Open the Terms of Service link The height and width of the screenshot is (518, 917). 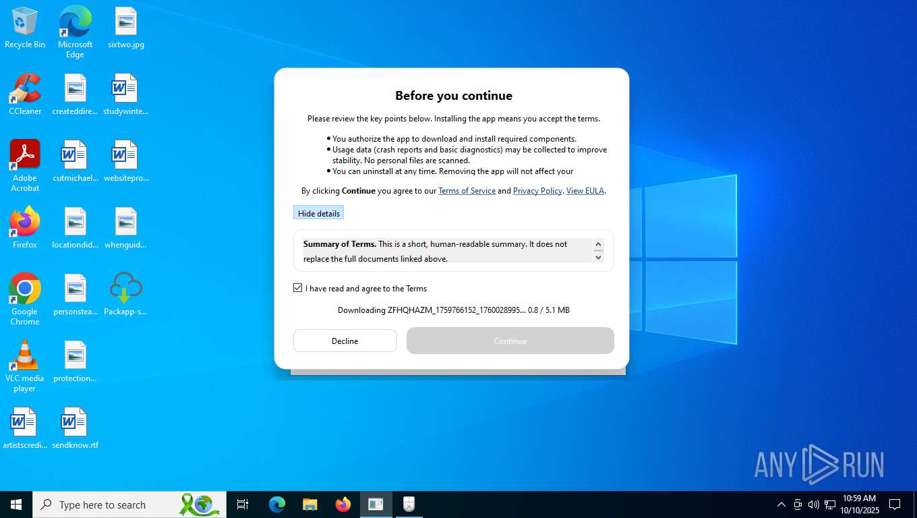467,191
